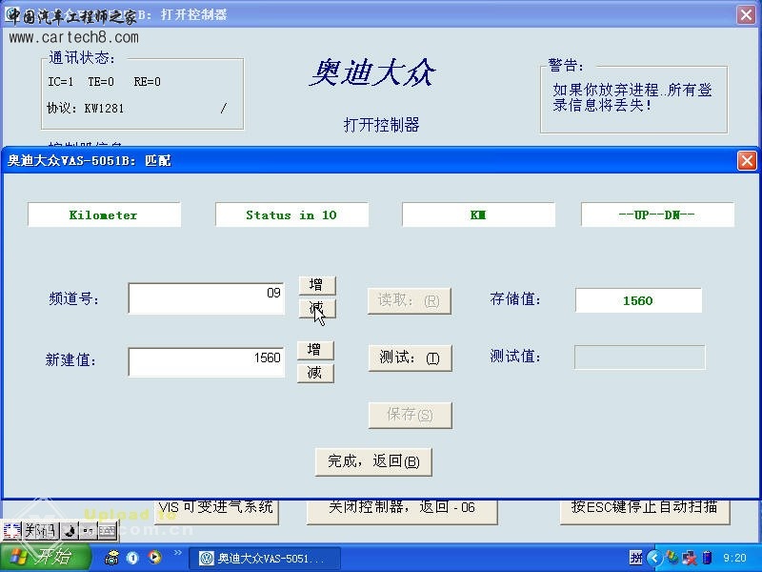This screenshot has width=762, height=572.
Task: Click the taskbar clock showing 9:20
Action: coord(734,558)
